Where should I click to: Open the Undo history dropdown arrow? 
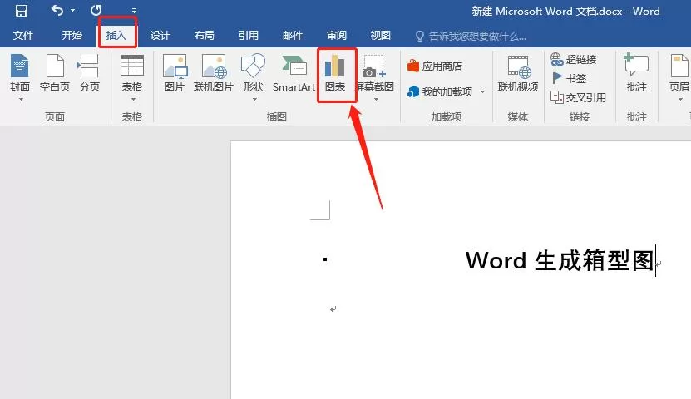[72, 11]
